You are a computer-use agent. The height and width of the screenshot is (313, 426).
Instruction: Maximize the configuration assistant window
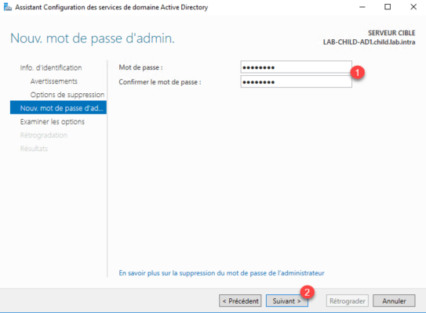coord(388,7)
